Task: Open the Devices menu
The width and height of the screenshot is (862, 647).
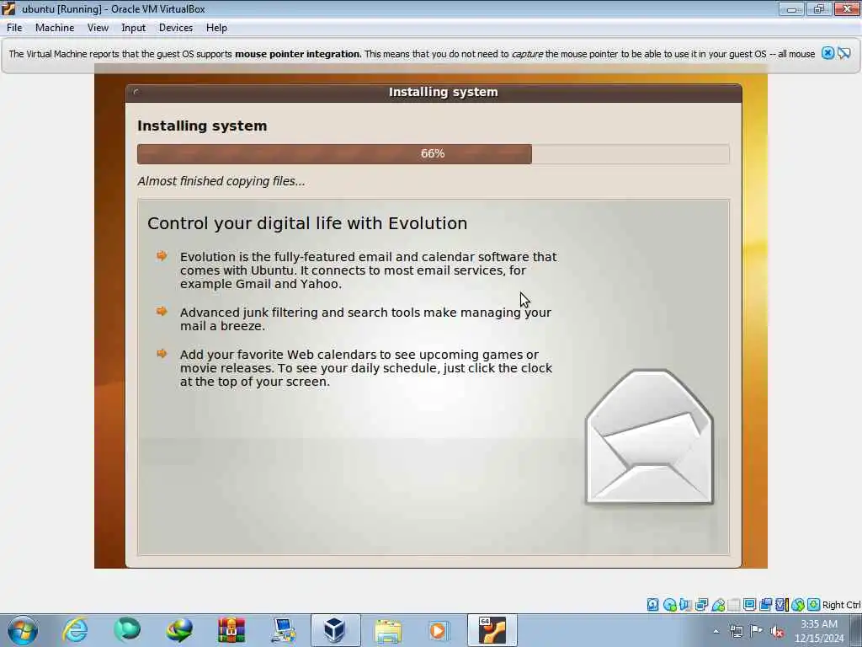Action: pos(176,28)
